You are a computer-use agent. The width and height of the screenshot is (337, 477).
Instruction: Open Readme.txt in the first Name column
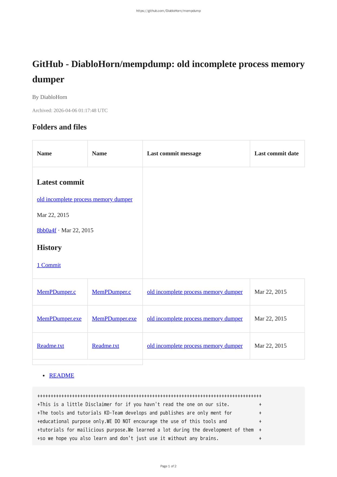tap(50, 346)
